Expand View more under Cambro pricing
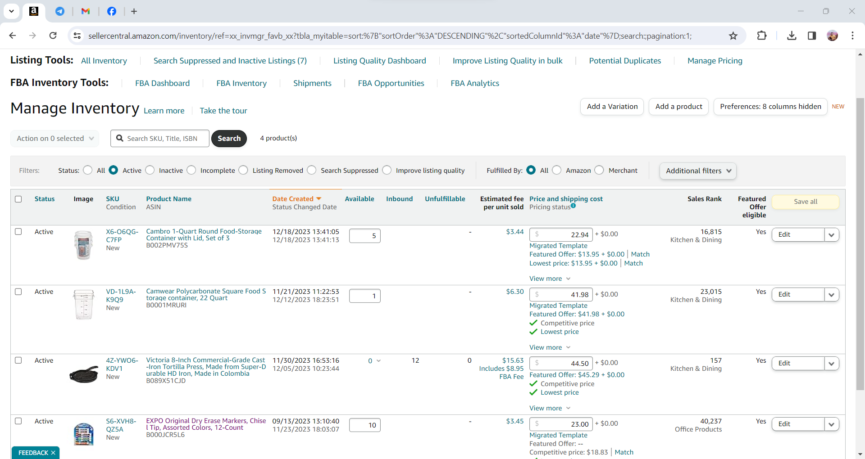This screenshot has height=459, width=865. [x=550, y=279]
